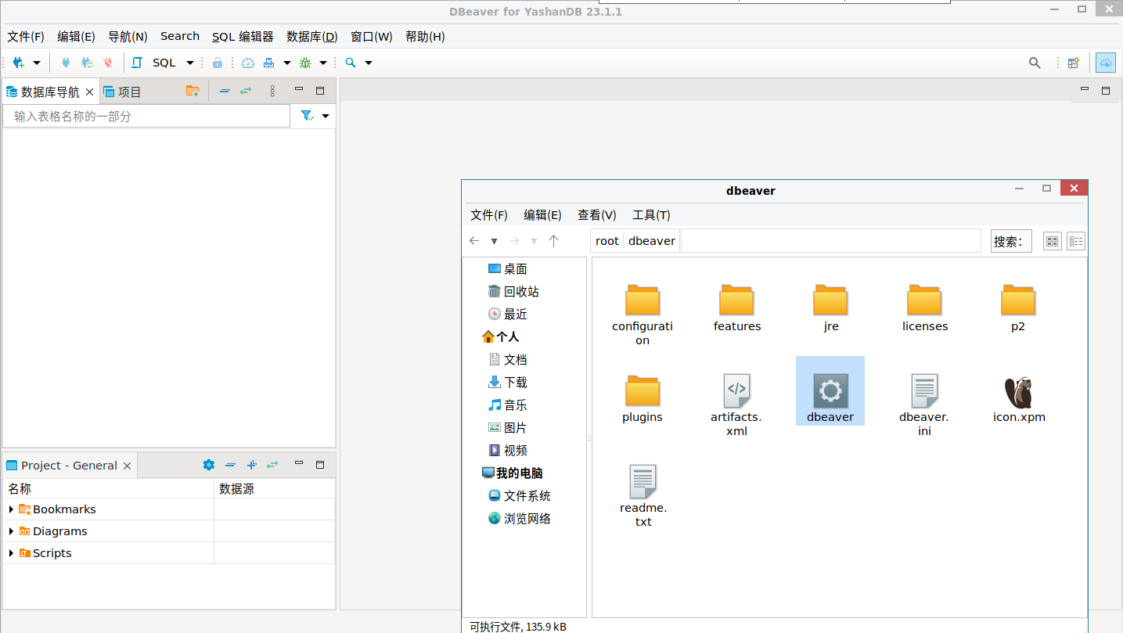Image resolution: width=1123 pixels, height=633 pixels.
Task: Click the project settings gear icon
Action: pos(209,465)
